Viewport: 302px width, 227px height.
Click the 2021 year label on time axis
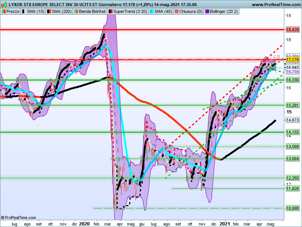click(x=225, y=224)
